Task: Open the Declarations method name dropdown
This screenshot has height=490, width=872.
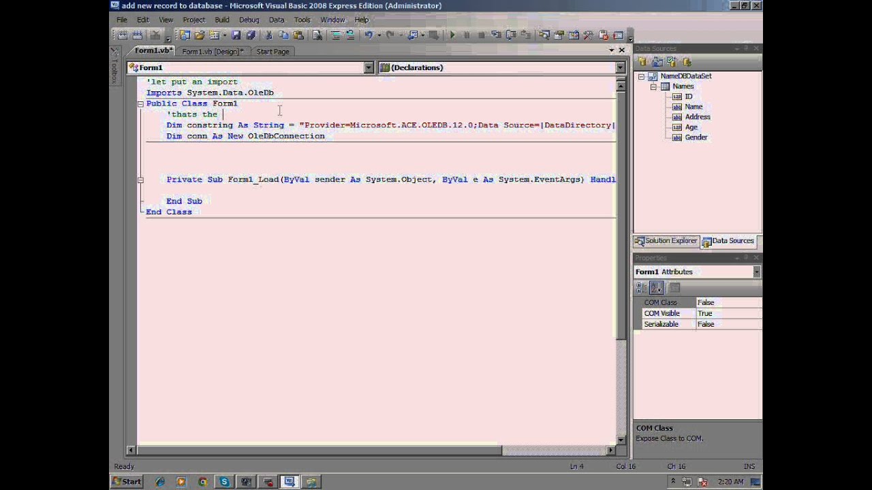Action: coord(621,67)
